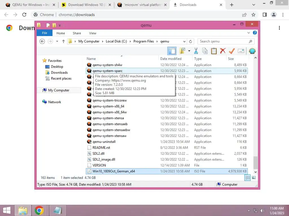Screen dimensions: 289x216
Task: Click the orange checkmark icon
Action: pyautogui.click(x=232, y=51)
